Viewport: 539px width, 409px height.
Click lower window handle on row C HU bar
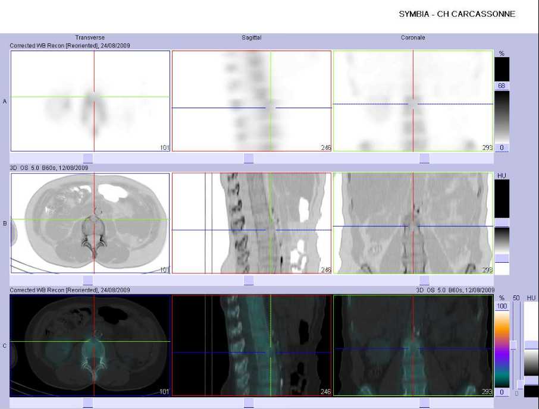point(531,381)
